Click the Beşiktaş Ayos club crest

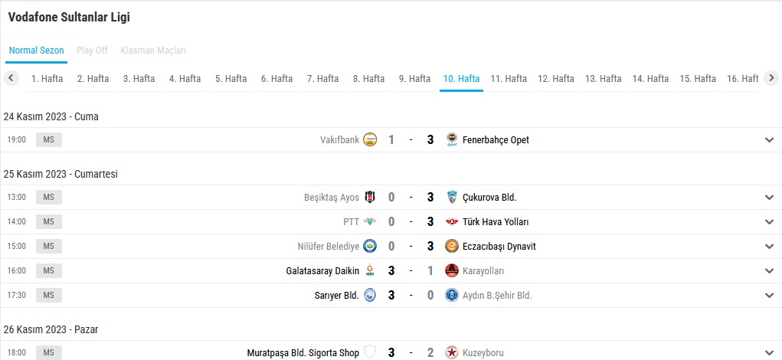coord(370,197)
